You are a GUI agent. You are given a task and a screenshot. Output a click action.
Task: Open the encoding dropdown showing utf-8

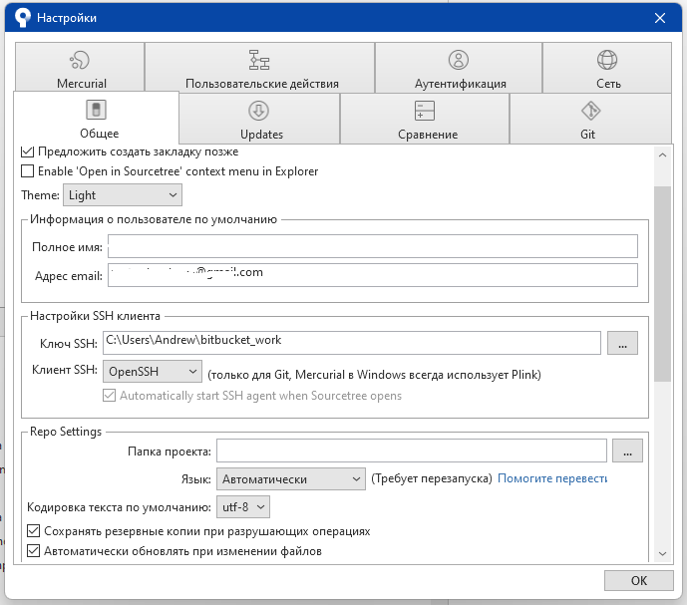(243, 507)
